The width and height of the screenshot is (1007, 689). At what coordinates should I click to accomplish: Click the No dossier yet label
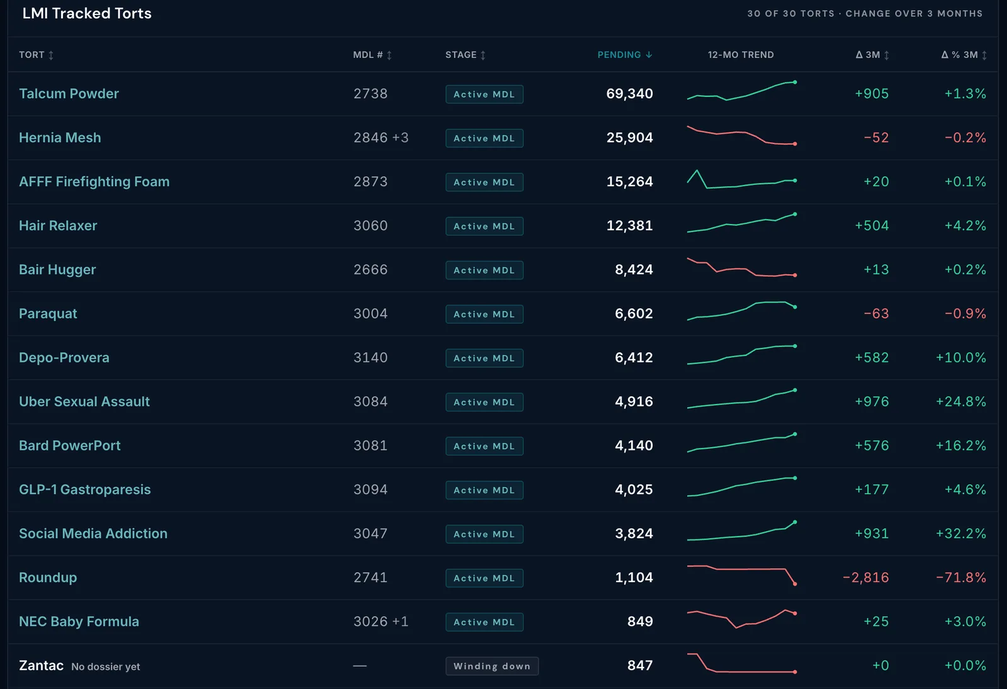(x=106, y=666)
